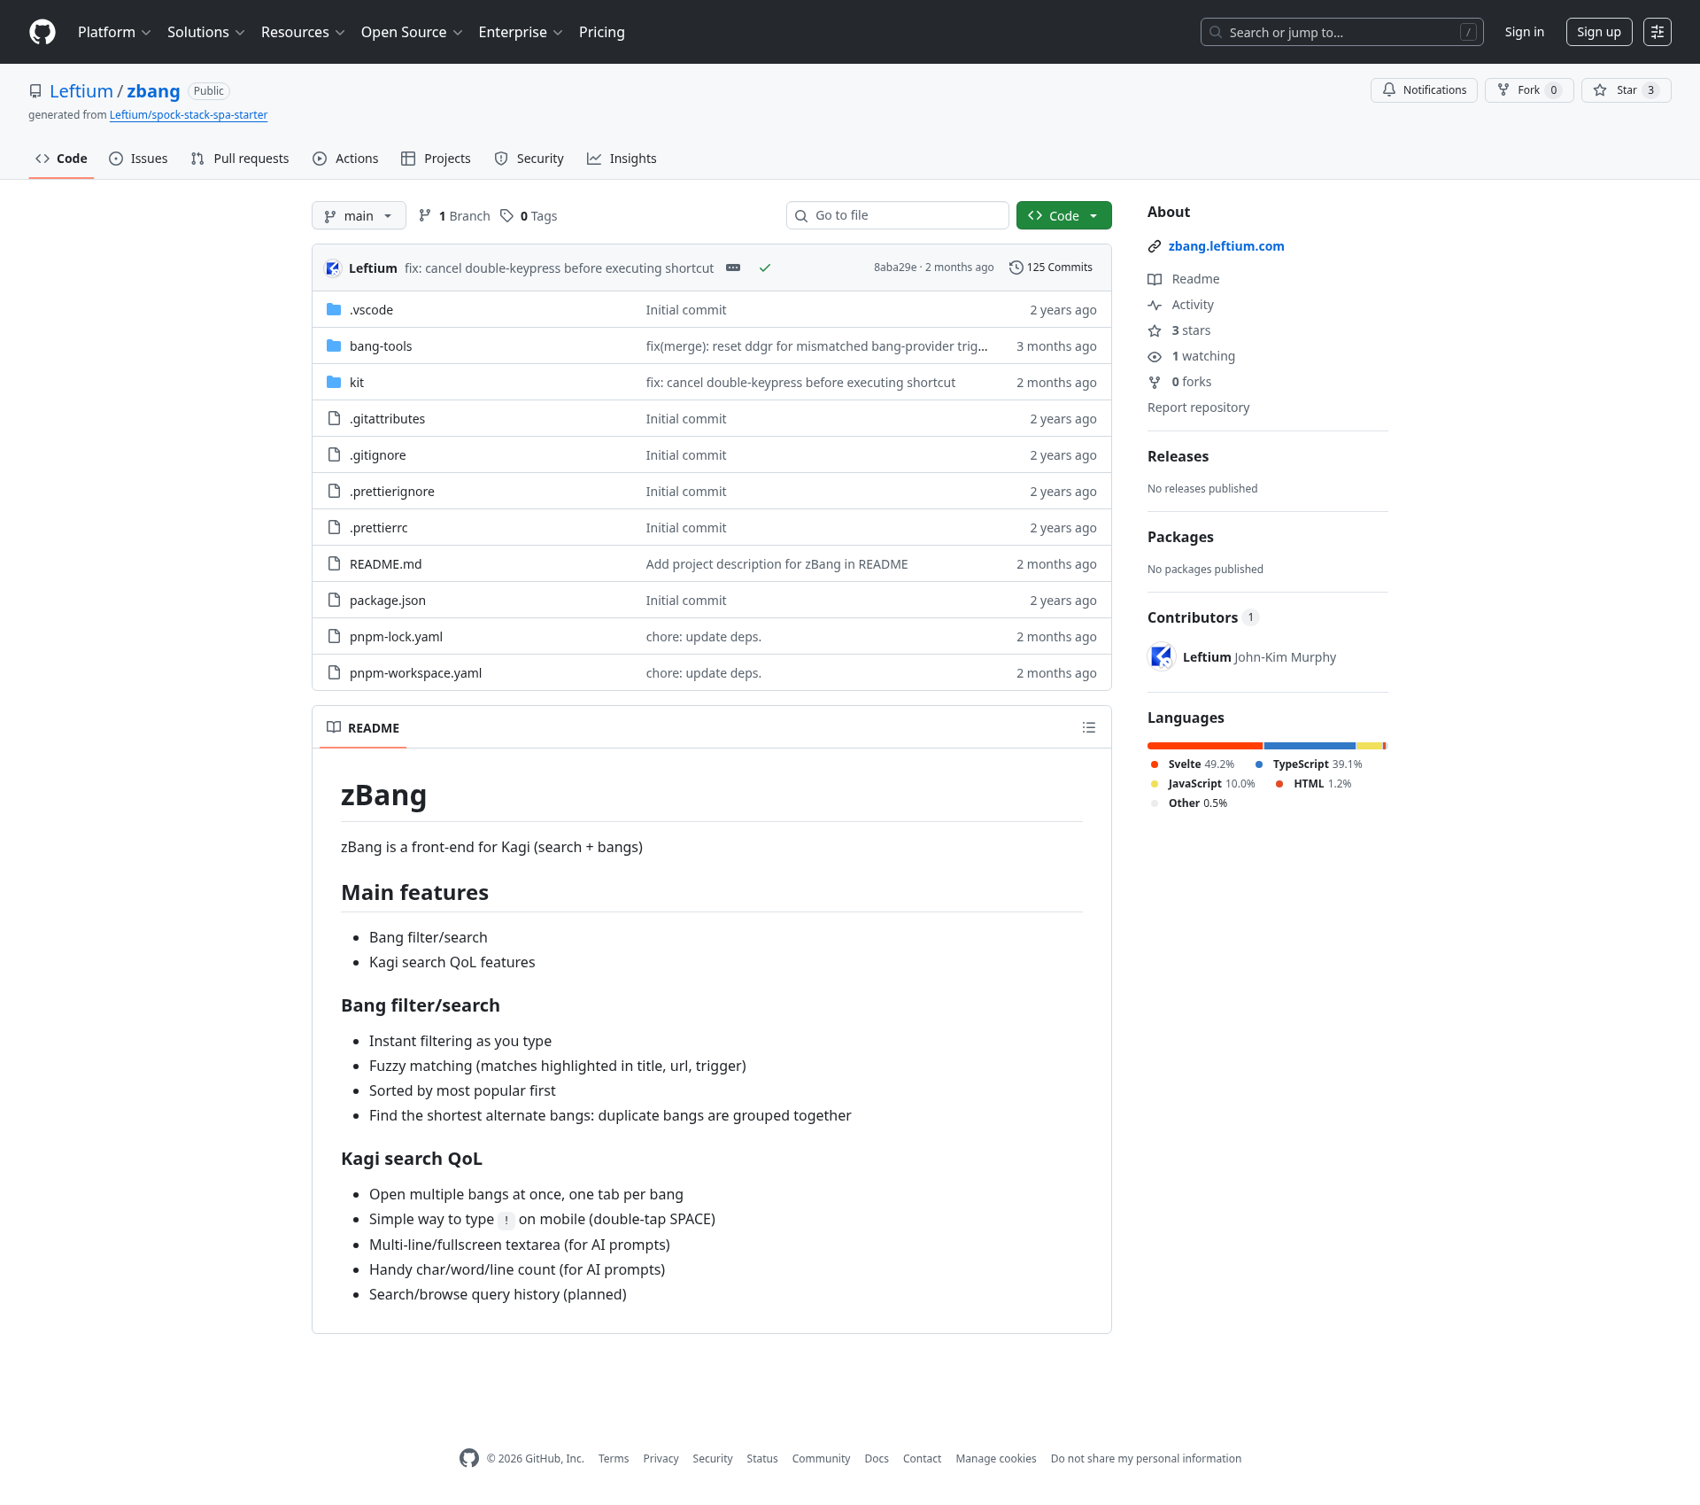
Task: Open the Releases heading link
Action: coord(1178,456)
